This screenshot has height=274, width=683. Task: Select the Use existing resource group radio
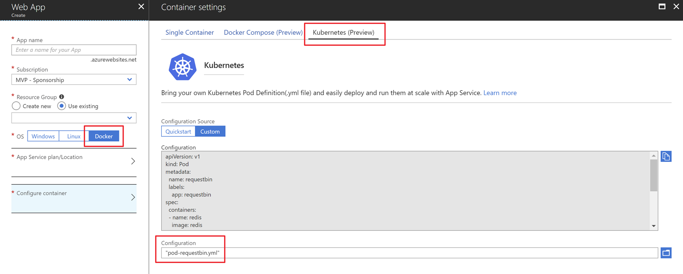click(x=61, y=106)
